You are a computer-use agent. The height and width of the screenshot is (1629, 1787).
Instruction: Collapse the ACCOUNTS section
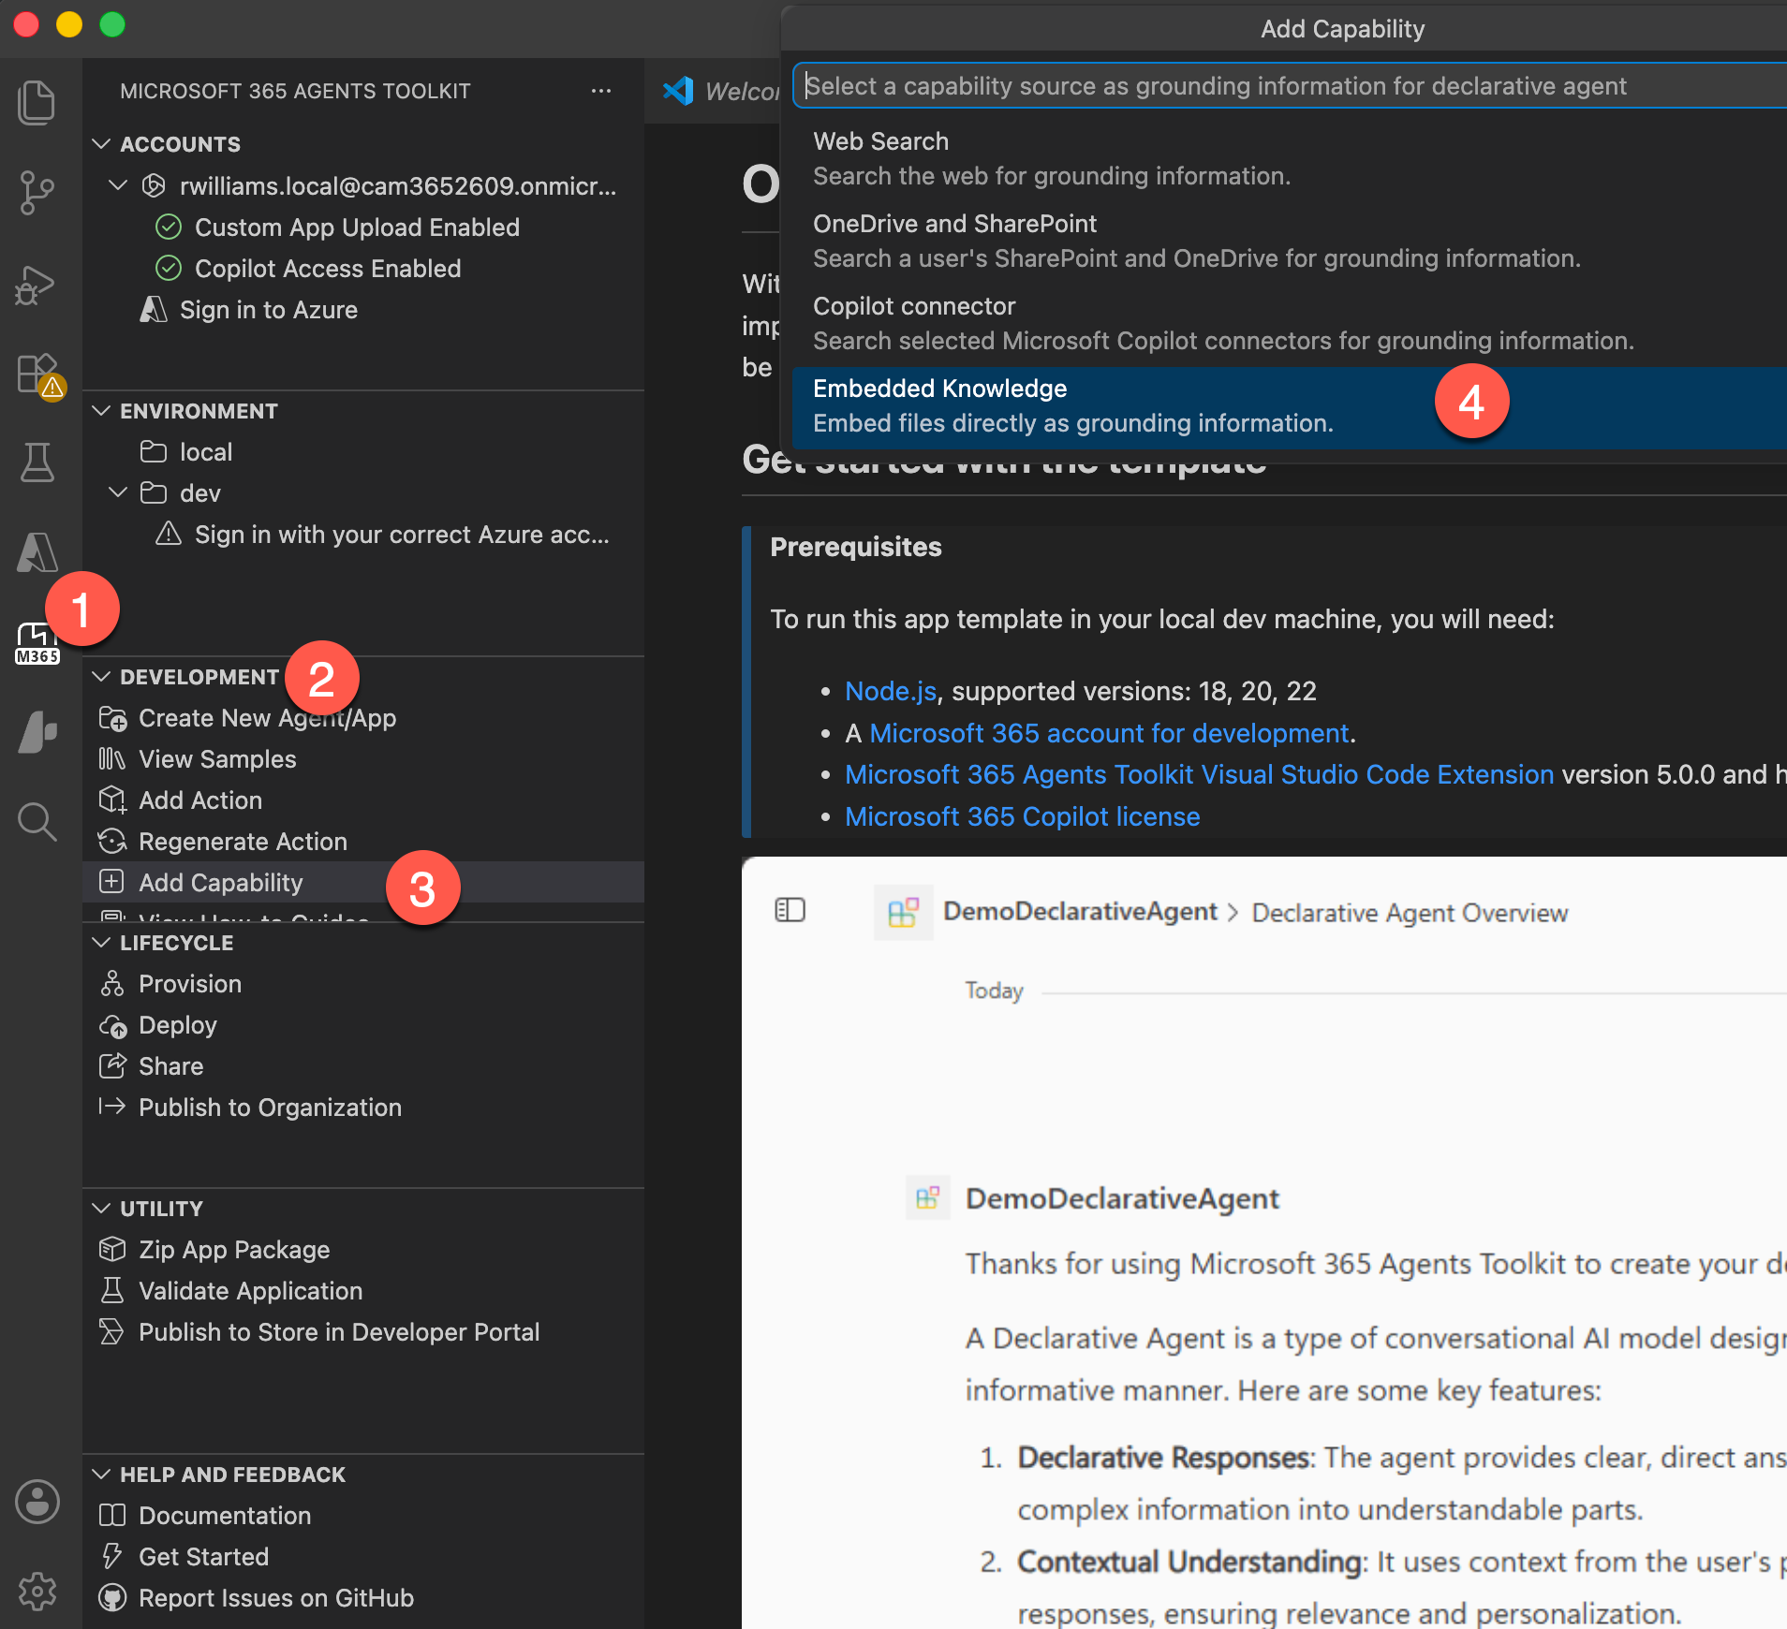click(x=102, y=143)
